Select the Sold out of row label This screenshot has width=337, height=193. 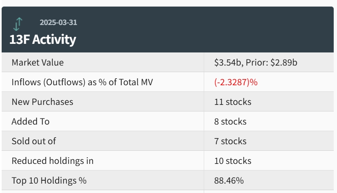tap(34, 141)
